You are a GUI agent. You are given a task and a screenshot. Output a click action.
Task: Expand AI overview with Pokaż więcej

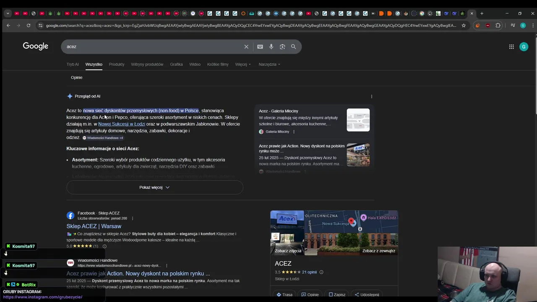point(155,187)
